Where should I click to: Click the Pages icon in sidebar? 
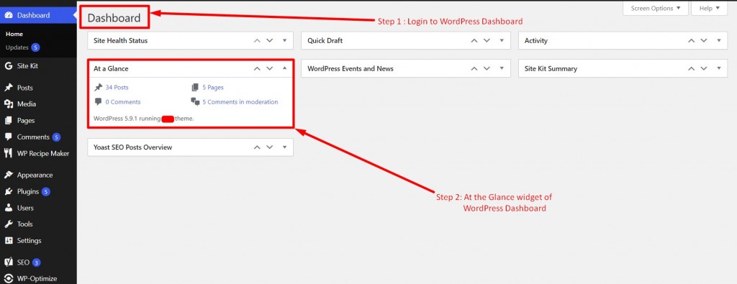pos(9,121)
